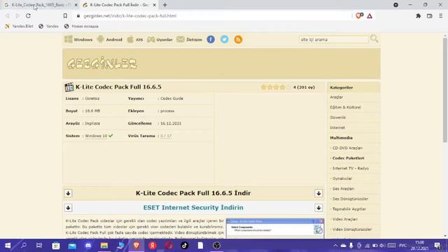
Task: Click the installer screenshot thumbnail
Action: [x=275, y=228]
